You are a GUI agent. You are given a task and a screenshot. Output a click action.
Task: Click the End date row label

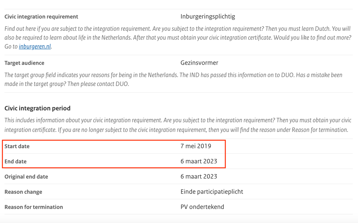(x=16, y=161)
